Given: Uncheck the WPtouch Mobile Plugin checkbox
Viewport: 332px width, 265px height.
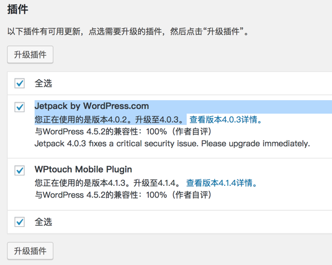Looking at the screenshot, I should point(19,170).
